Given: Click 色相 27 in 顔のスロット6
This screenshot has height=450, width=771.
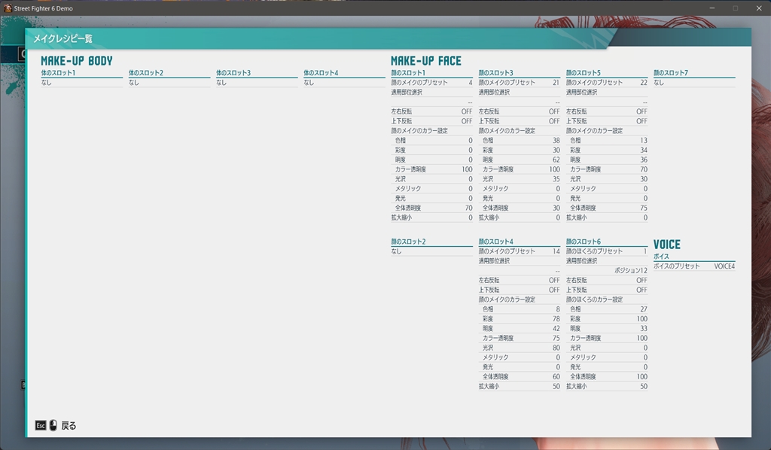Looking at the screenshot, I should point(607,309).
